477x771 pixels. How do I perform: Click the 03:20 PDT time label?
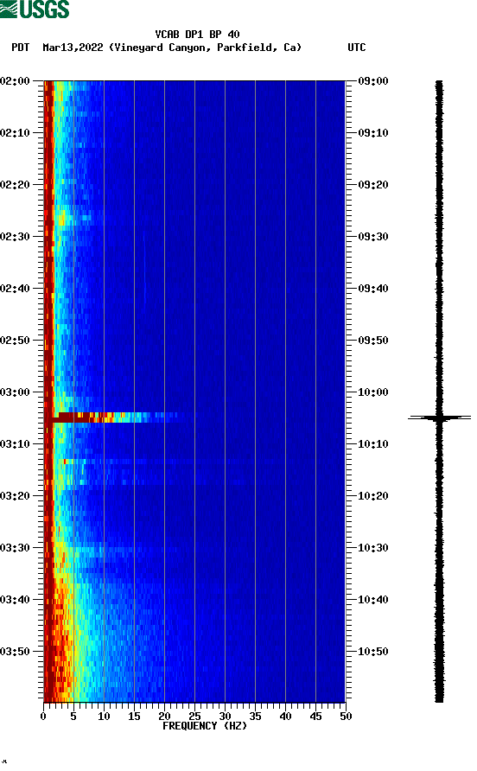(15, 495)
